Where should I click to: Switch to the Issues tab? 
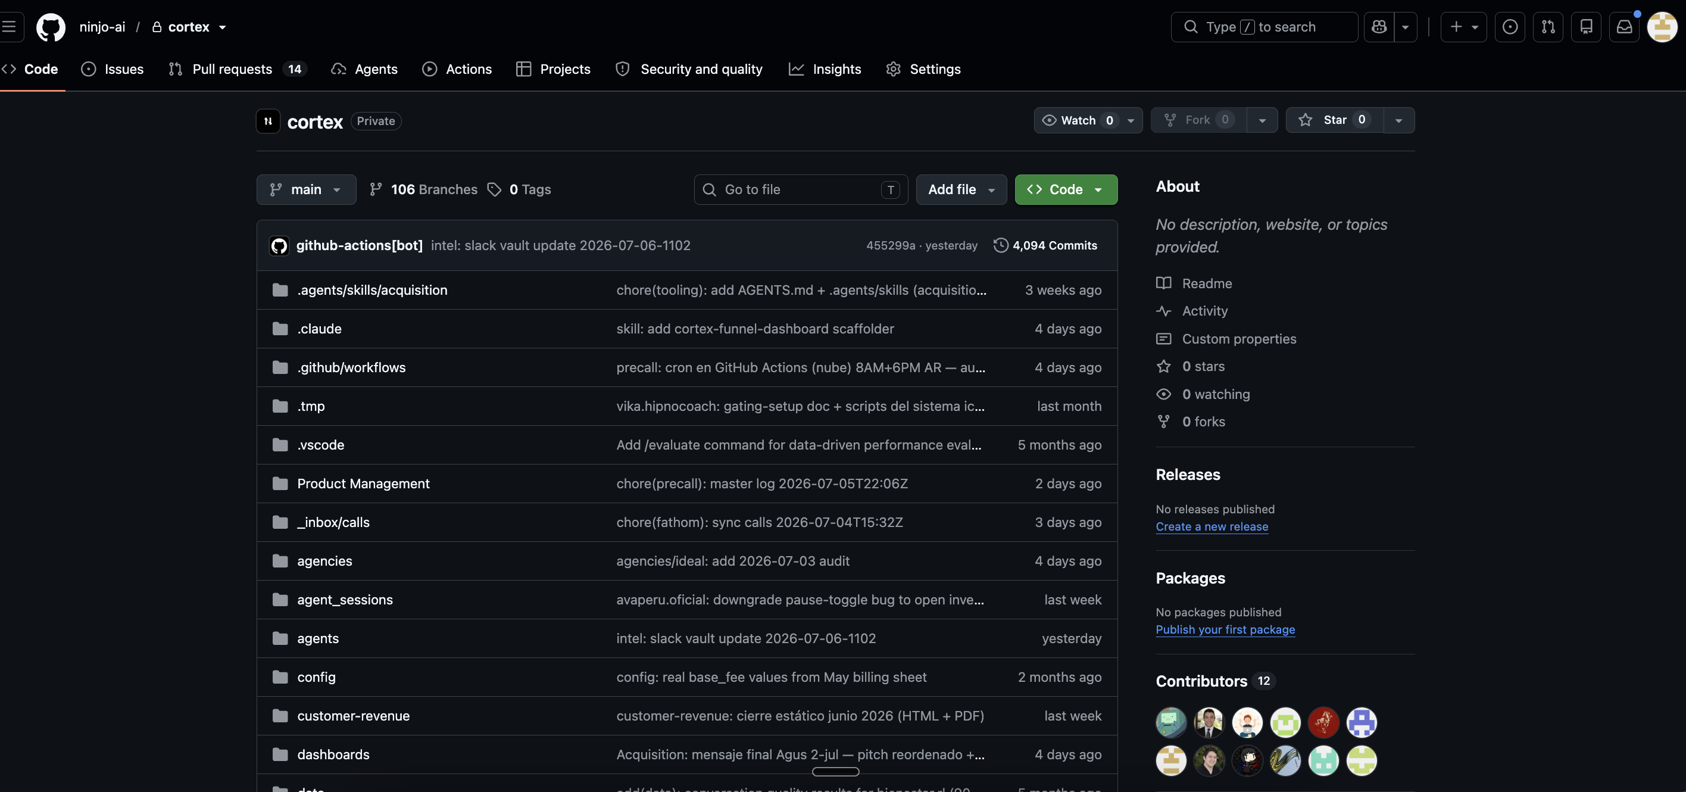(x=112, y=68)
